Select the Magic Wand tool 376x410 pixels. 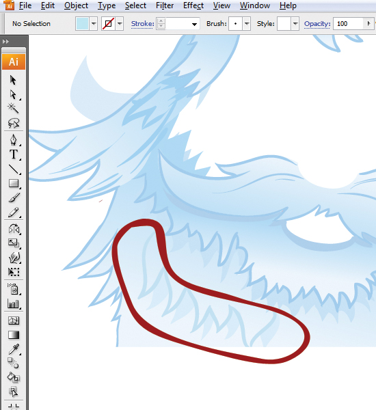[x=13, y=108]
